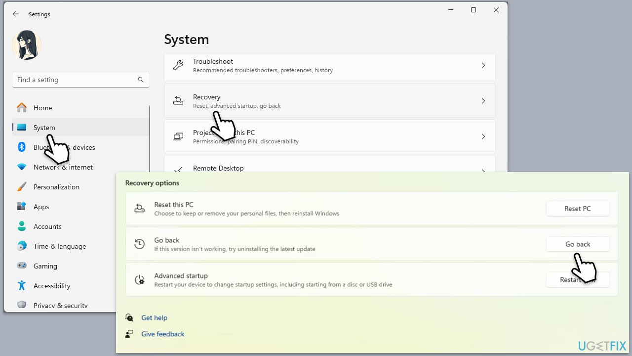Click the Bluetooth icon in sidebar
This screenshot has width=632, height=356.
coord(22,147)
